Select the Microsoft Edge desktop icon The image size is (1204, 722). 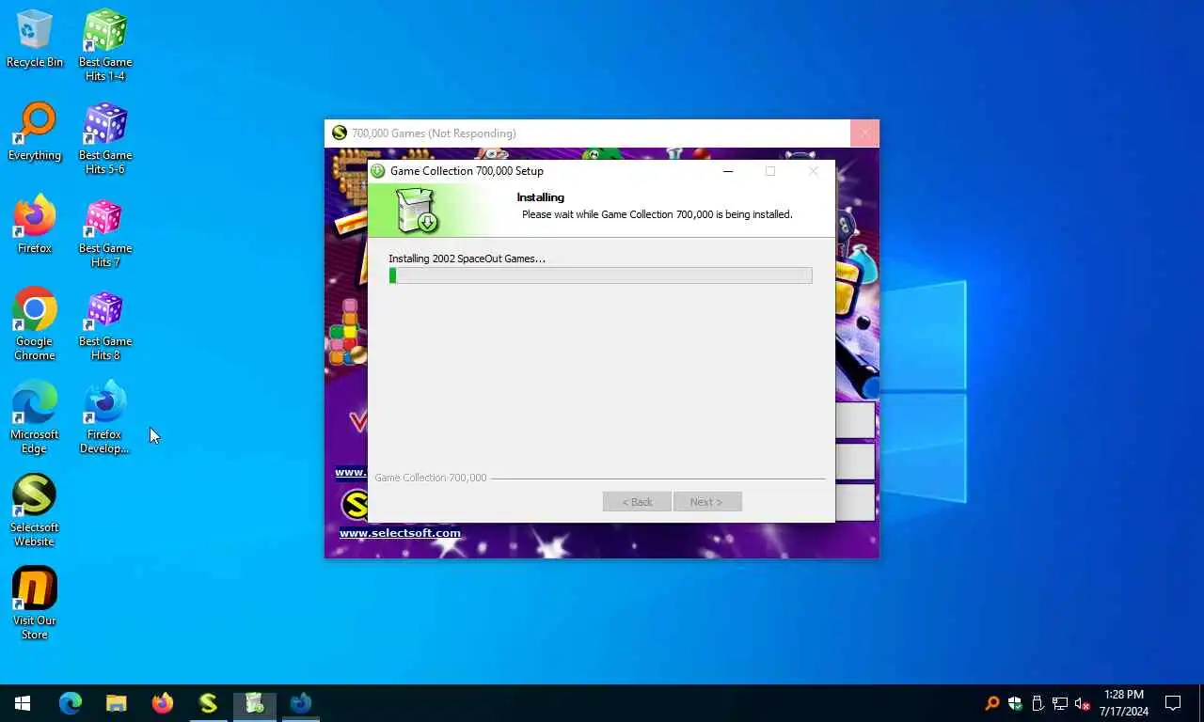[x=35, y=416]
